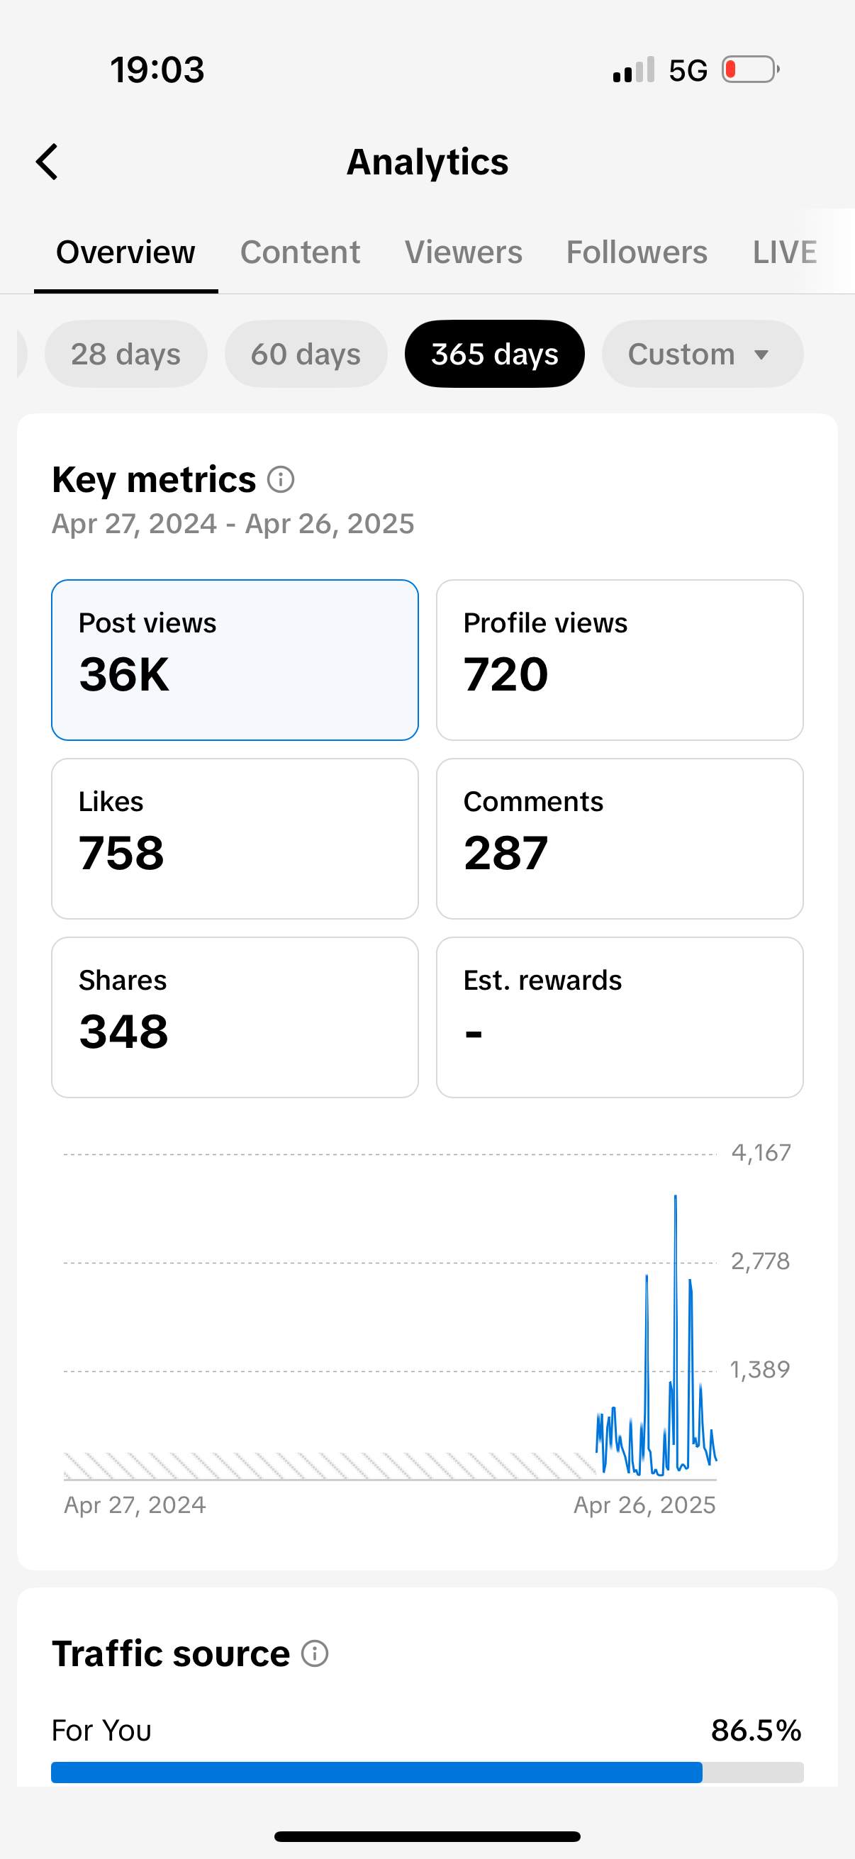855x1859 pixels.
Task: Open Key metrics info icon
Action: tap(281, 479)
